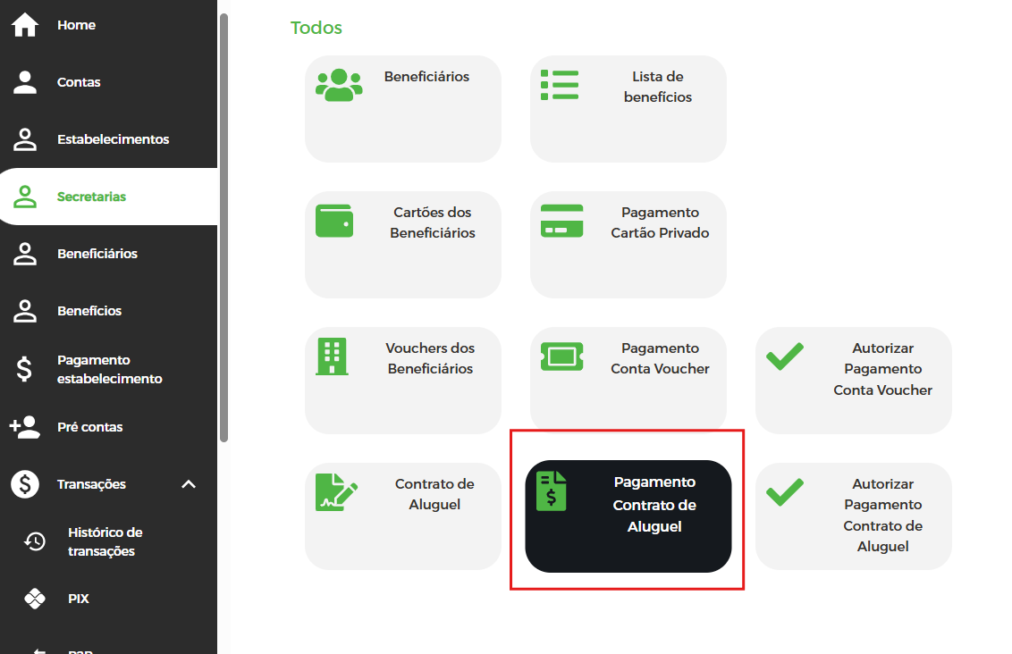This screenshot has width=1012, height=654.
Task: Open the Benefícios sidebar item
Action: point(89,311)
